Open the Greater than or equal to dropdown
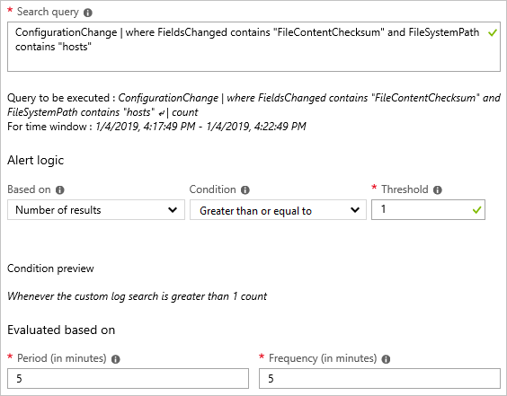Viewport: 507px width, 396px height. point(278,210)
